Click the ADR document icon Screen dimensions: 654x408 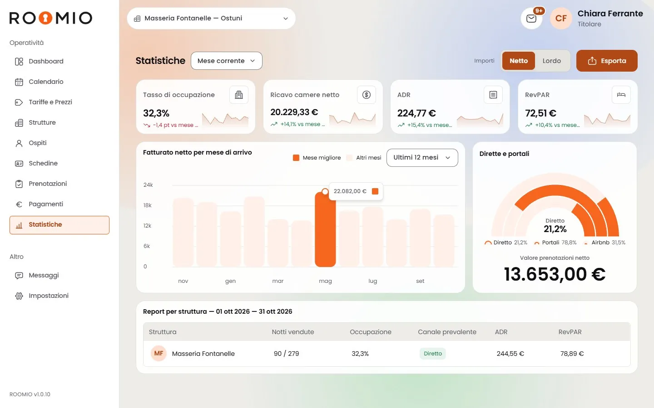coord(493,95)
